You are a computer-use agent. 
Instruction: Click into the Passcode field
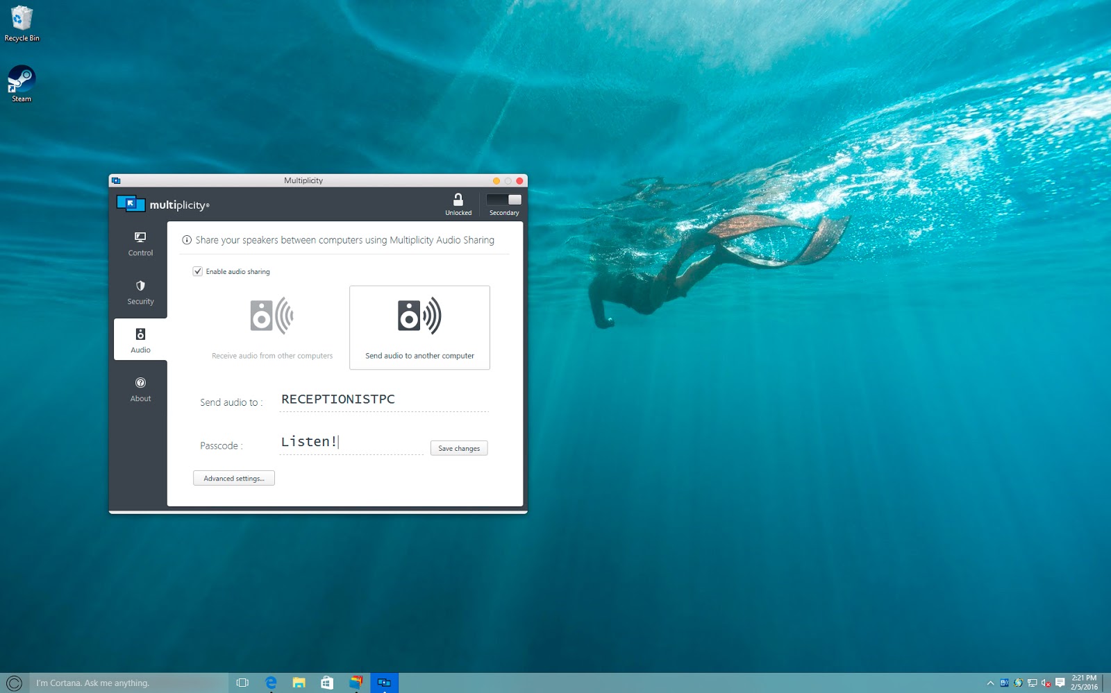(351, 443)
